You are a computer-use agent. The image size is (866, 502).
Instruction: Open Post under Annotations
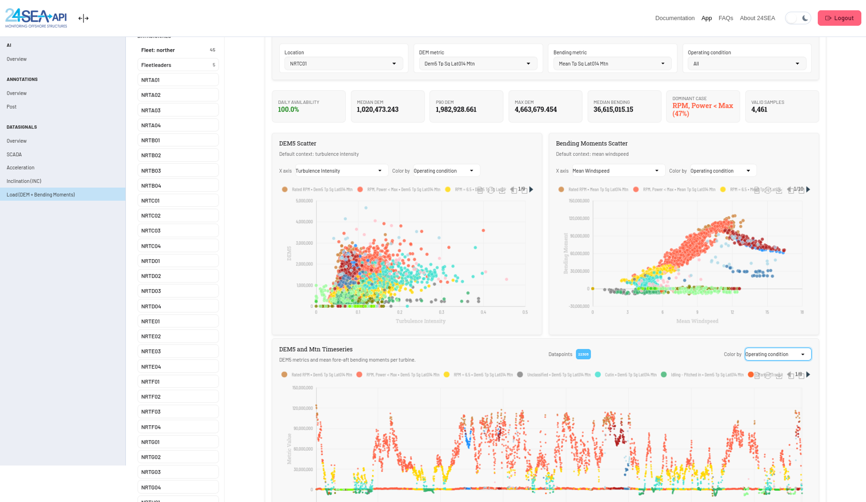pyautogui.click(x=12, y=107)
